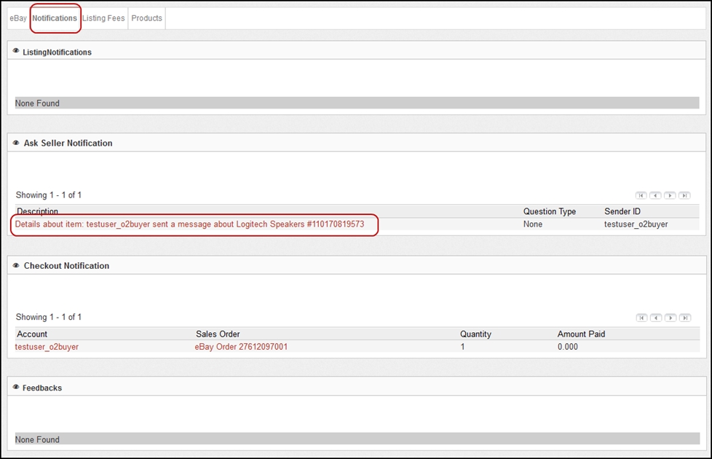Open the eBay tab
The image size is (712, 459).
(18, 18)
